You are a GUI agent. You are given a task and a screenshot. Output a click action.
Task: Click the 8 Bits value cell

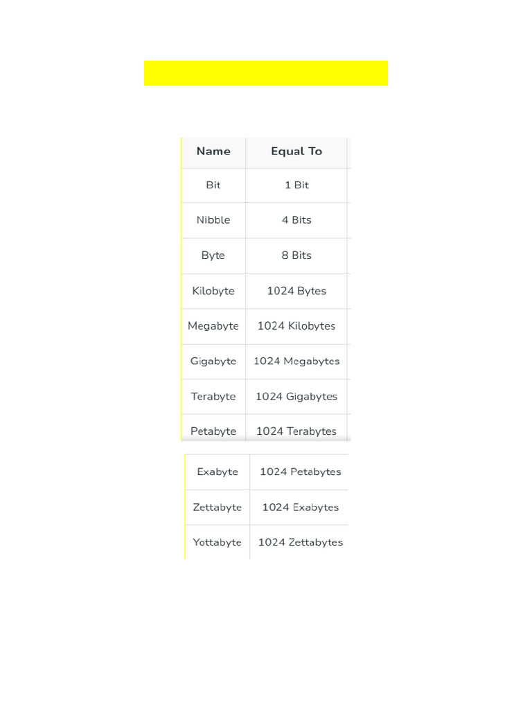point(296,256)
